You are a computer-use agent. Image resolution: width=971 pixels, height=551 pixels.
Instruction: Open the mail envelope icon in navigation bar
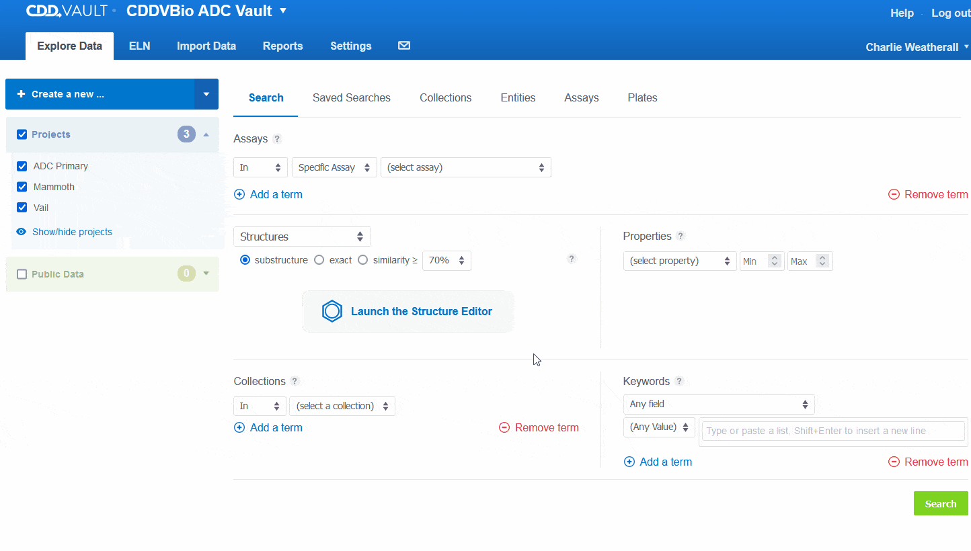point(403,45)
